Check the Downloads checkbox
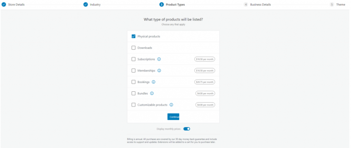Screen dimensions: 351x148 coord(133,48)
